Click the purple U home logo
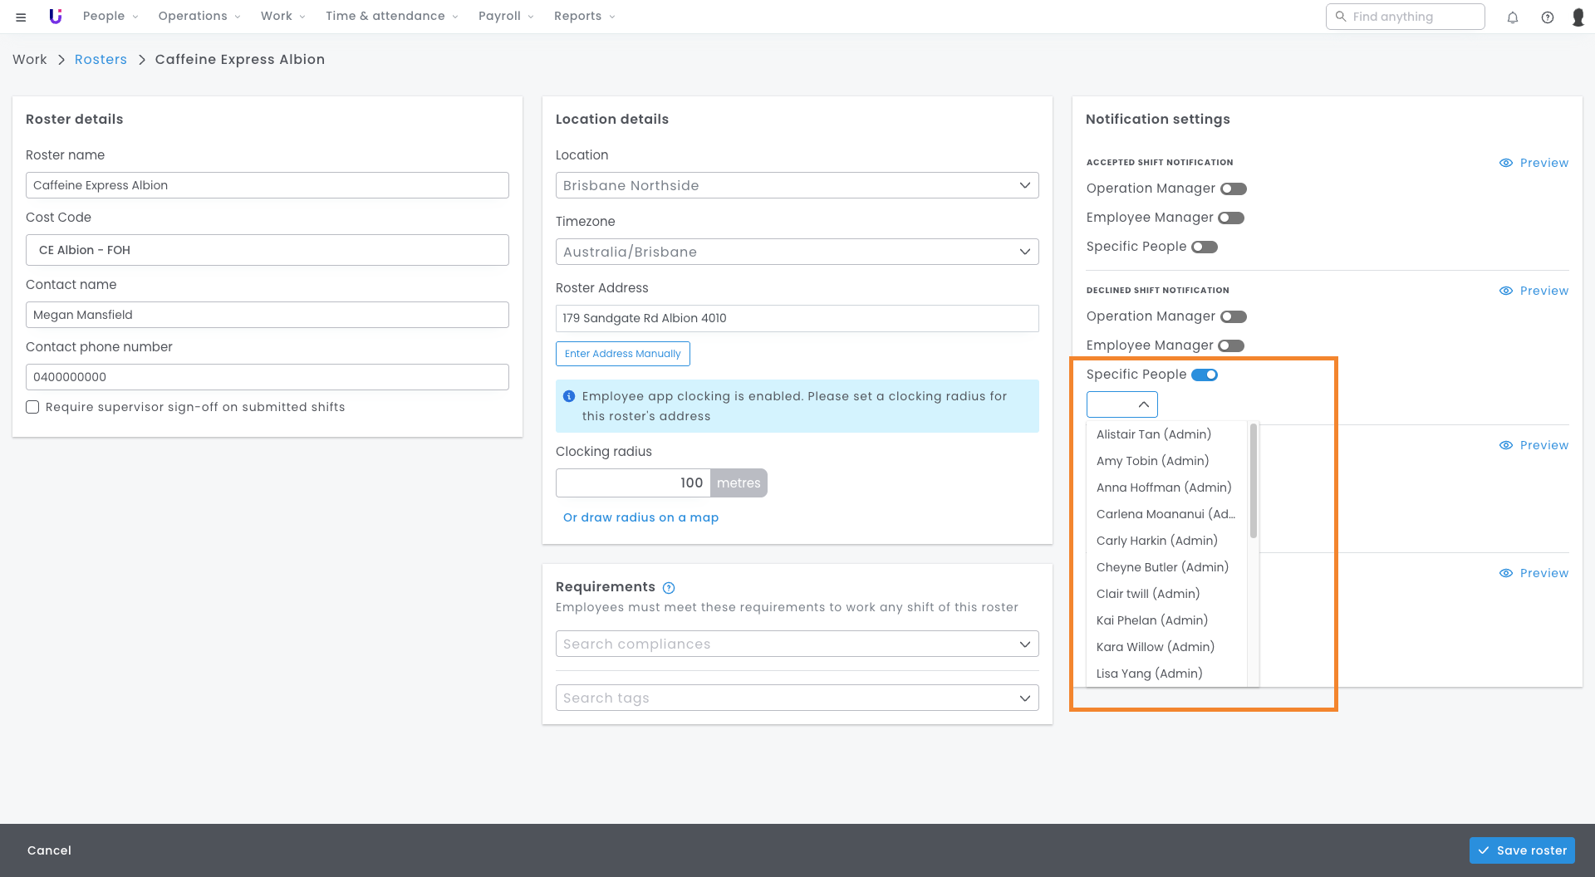This screenshot has height=877, width=1595. [56, 17]
